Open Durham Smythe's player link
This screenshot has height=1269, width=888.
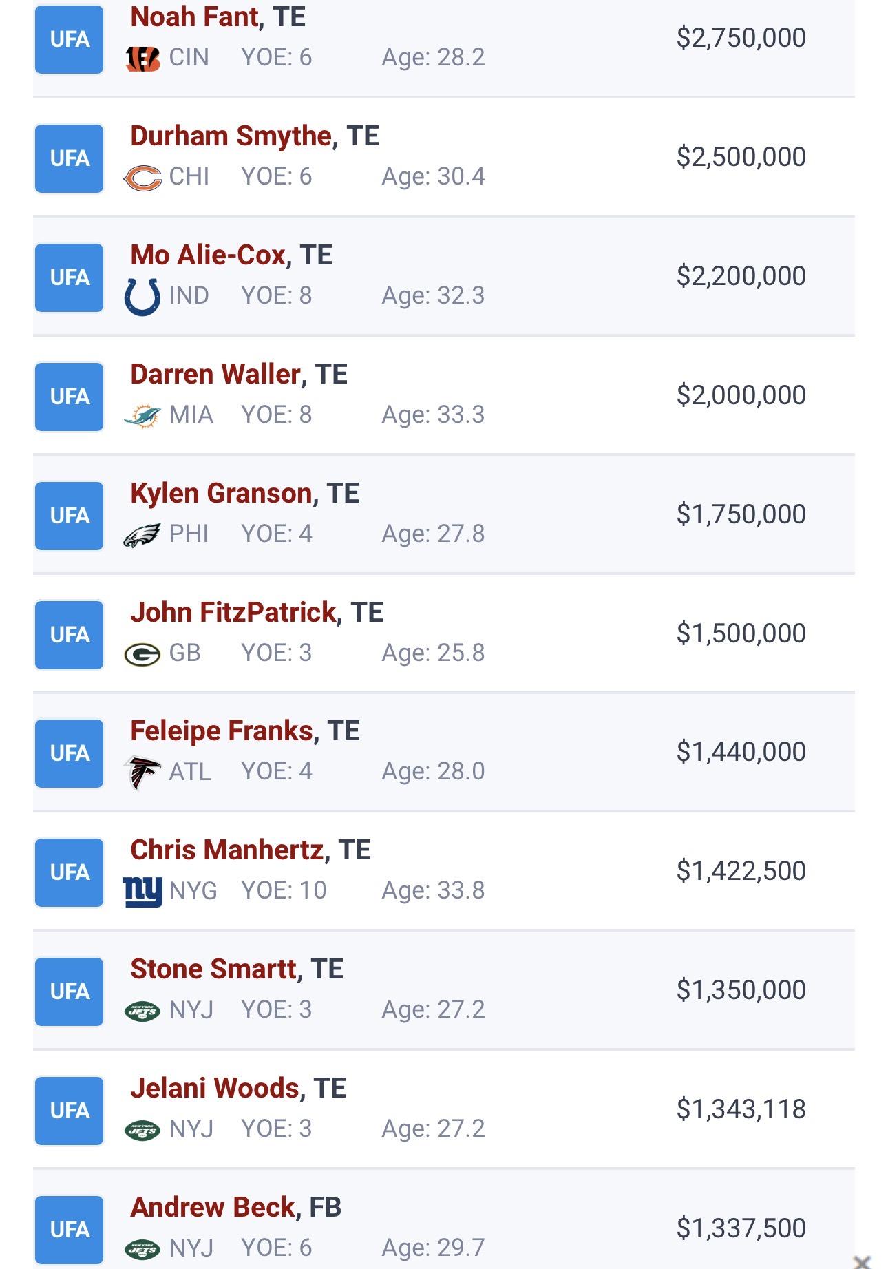pos(231,136)
